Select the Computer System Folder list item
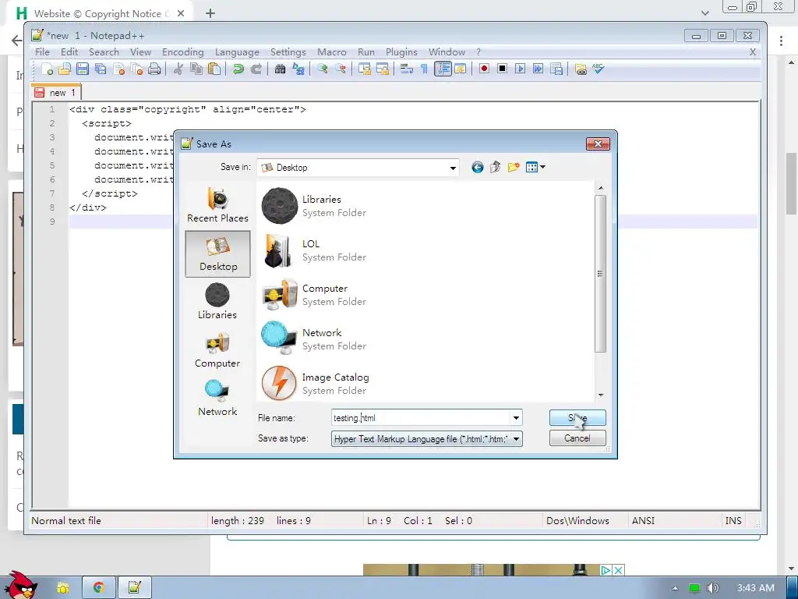Image resolution: width=798 pixels, height=599 pixels. [x=315, y=294]
